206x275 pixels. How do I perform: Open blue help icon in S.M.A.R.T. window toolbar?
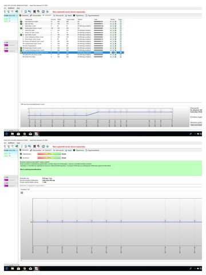click(x=43, y=12)
